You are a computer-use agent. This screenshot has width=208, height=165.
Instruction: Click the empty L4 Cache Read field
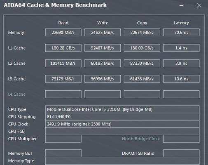click(63, 94)
